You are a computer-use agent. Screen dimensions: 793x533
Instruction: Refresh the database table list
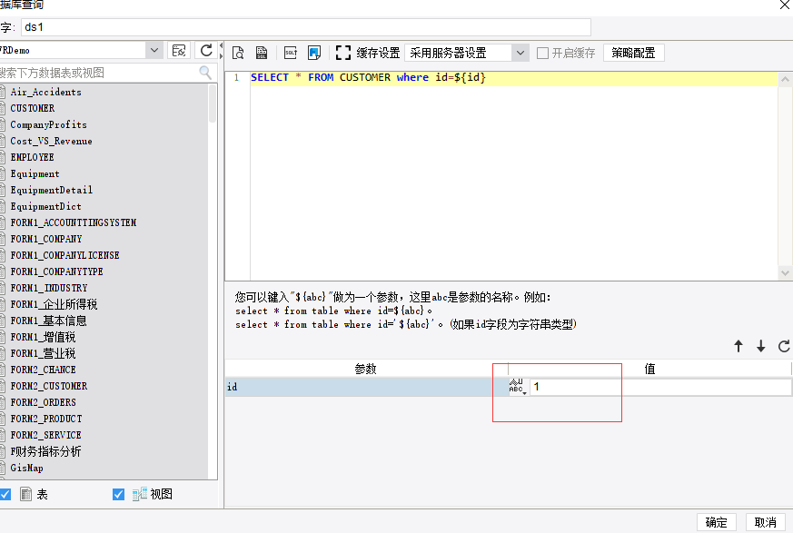(x=206, y=51)
